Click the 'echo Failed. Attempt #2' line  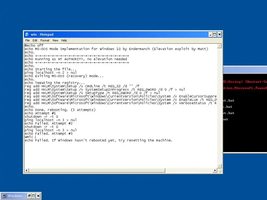[x=48, y=123]
